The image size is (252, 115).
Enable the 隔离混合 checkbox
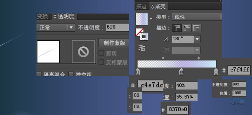click(x=39, y=74)
